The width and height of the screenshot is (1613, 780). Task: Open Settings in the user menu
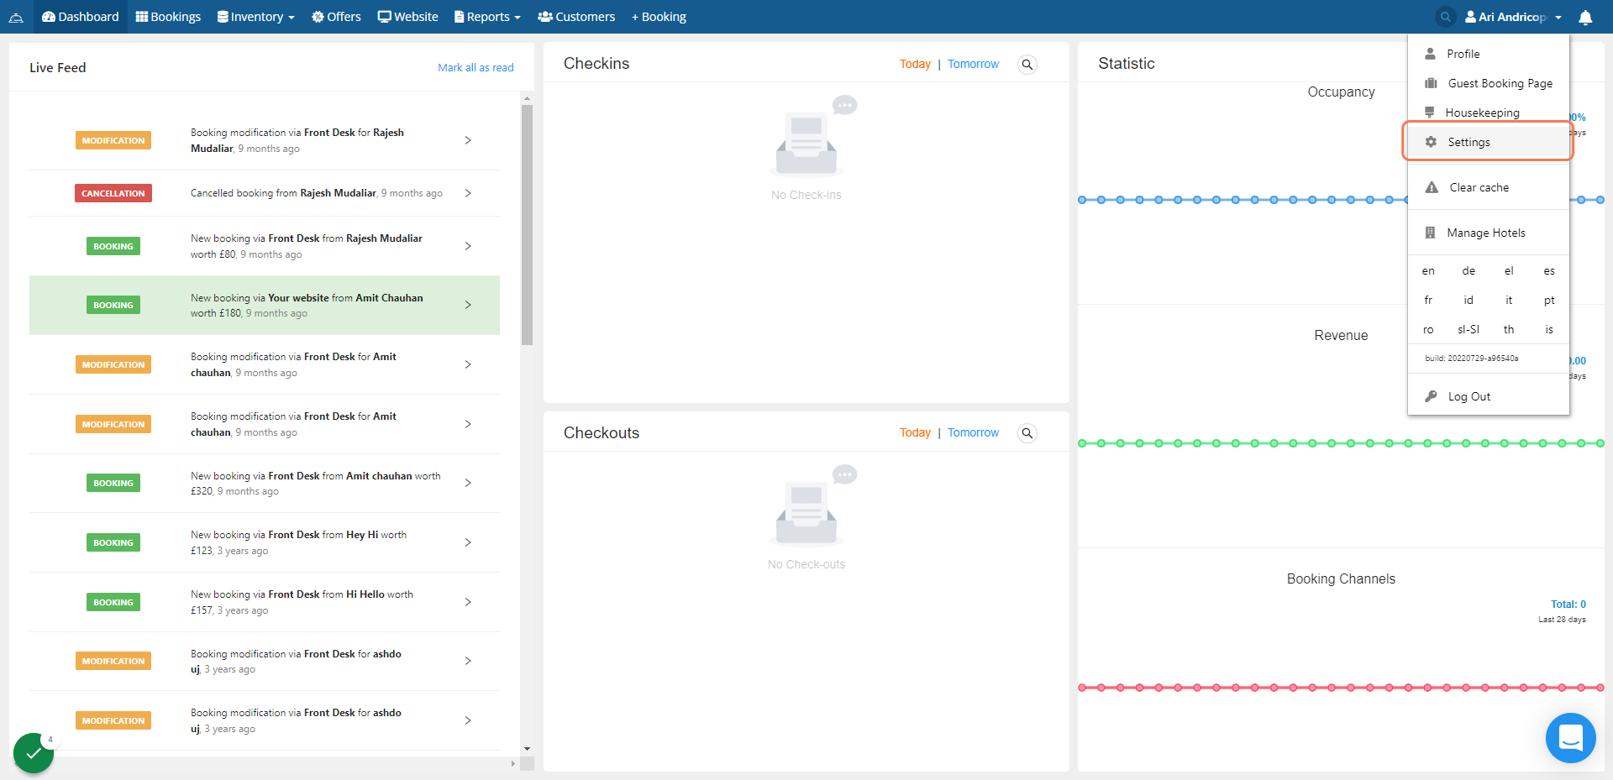pos(1488,142)
